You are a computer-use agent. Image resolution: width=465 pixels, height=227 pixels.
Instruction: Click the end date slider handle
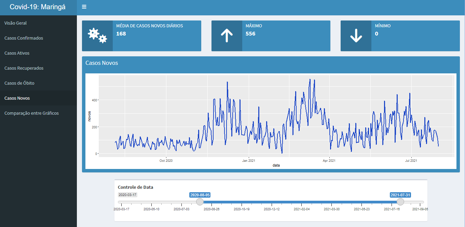click(x=400, y=202)
